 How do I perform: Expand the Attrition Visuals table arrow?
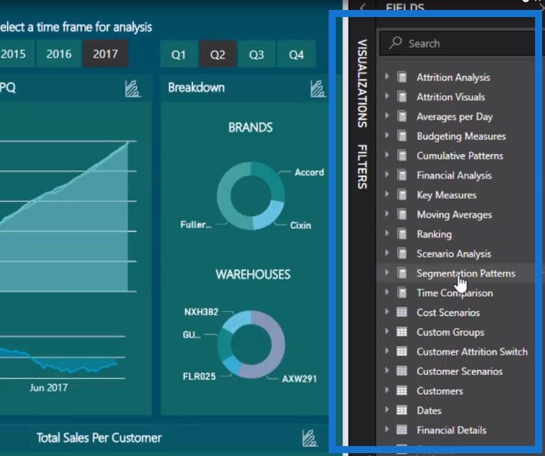tap(386, 95)
